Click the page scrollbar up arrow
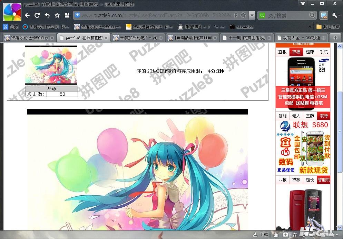This screenshot has width=343, height=239. [340, 46]
